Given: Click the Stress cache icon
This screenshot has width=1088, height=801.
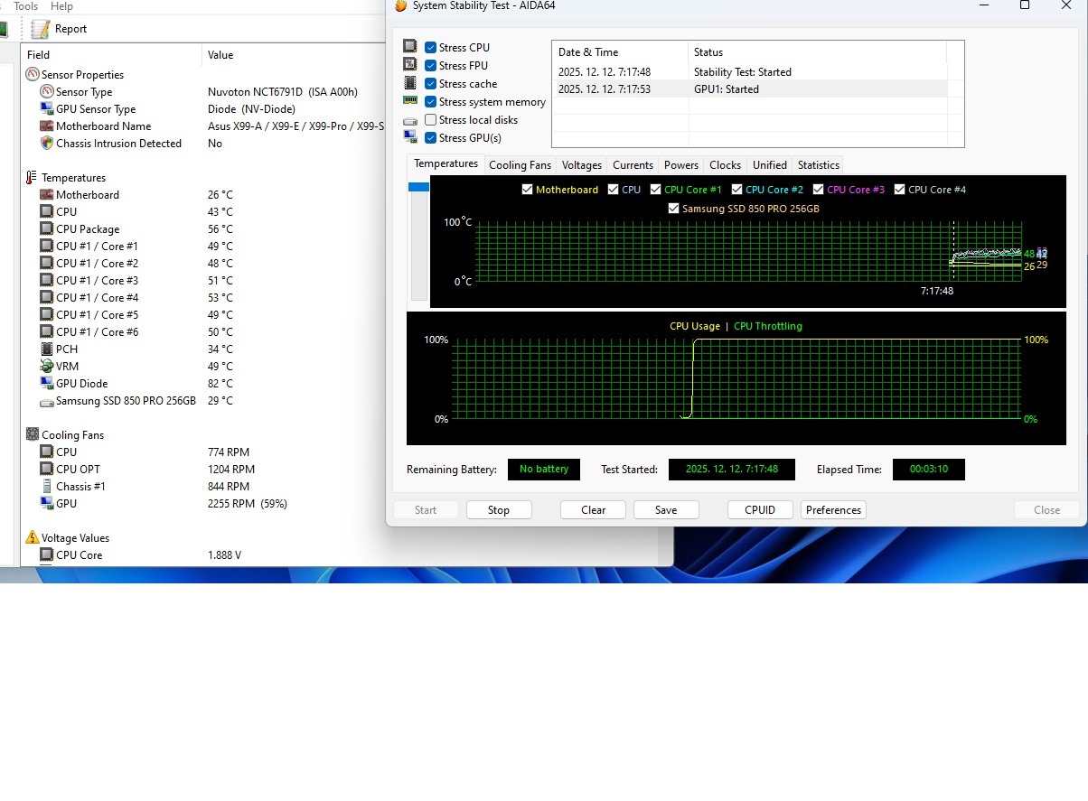Looking at the screenshot, I should [410, 83].
